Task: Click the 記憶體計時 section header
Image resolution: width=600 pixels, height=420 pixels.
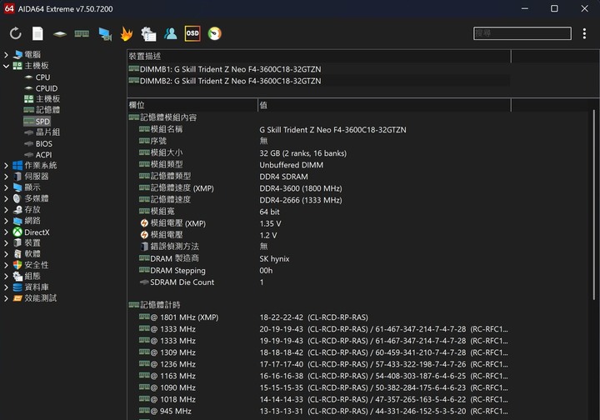Action: (155, 305)
